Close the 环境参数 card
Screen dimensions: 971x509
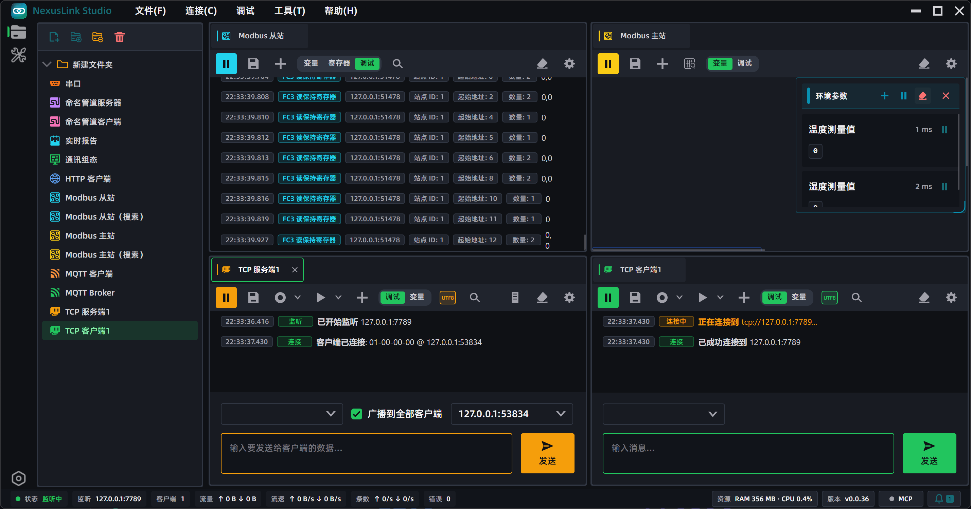[x=946, y=96]
